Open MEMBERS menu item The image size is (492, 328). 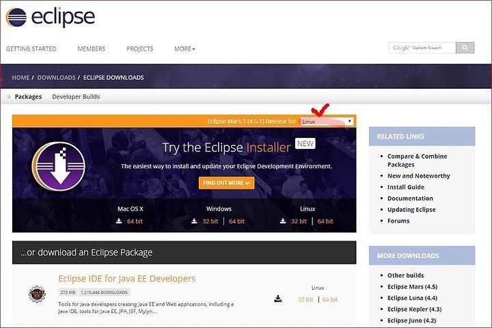(x=92, y=49)
